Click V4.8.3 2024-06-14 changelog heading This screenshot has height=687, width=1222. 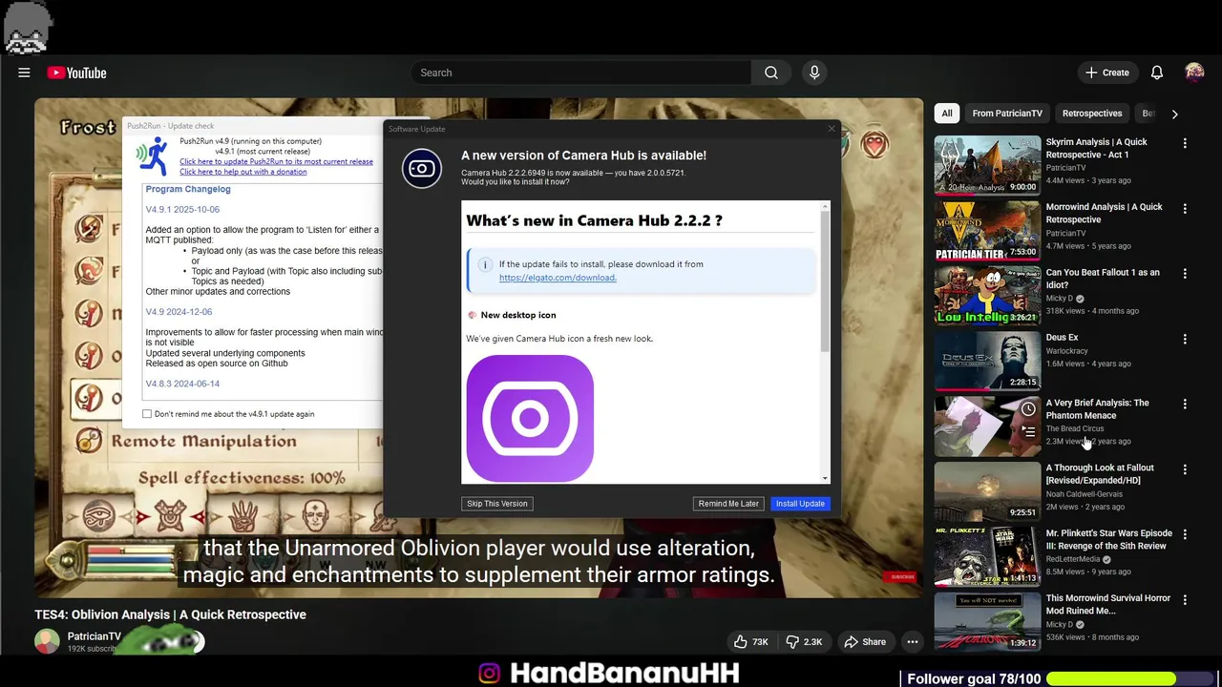pyautogui.click(x=182, y=384)
